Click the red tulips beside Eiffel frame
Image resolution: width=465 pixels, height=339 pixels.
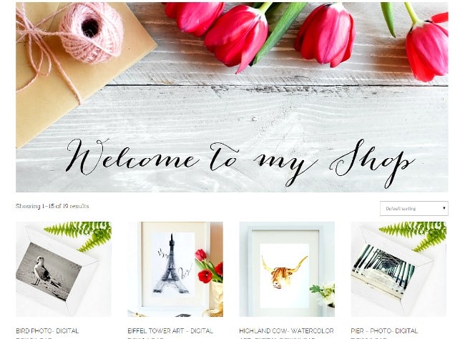coord(209,266)
